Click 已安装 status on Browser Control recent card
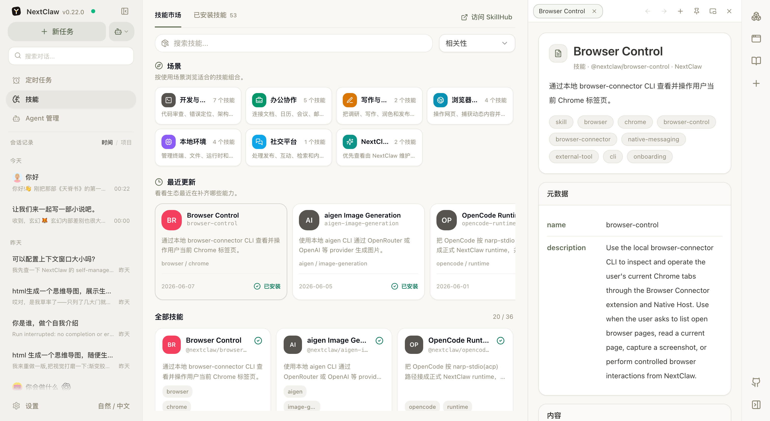Screen dimensions: 770x421 pos(267,286)
